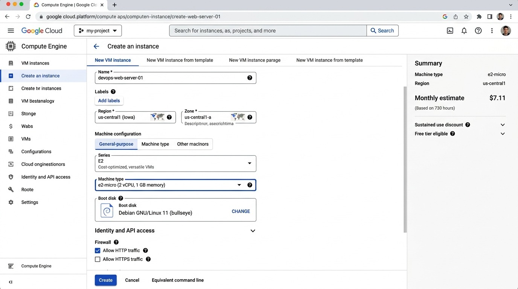Select the Machine type configuration tab
Image resolution: width=518 pixels, height=289 pixels.
tap(155, 144)
